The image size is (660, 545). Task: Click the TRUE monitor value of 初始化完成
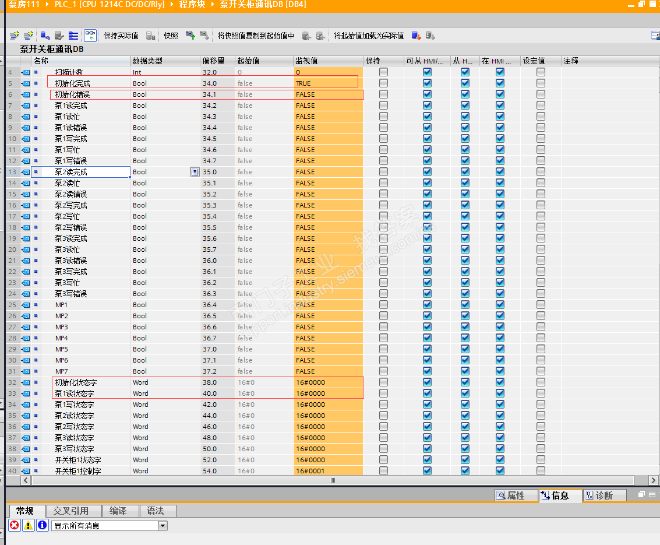point(328,83)
